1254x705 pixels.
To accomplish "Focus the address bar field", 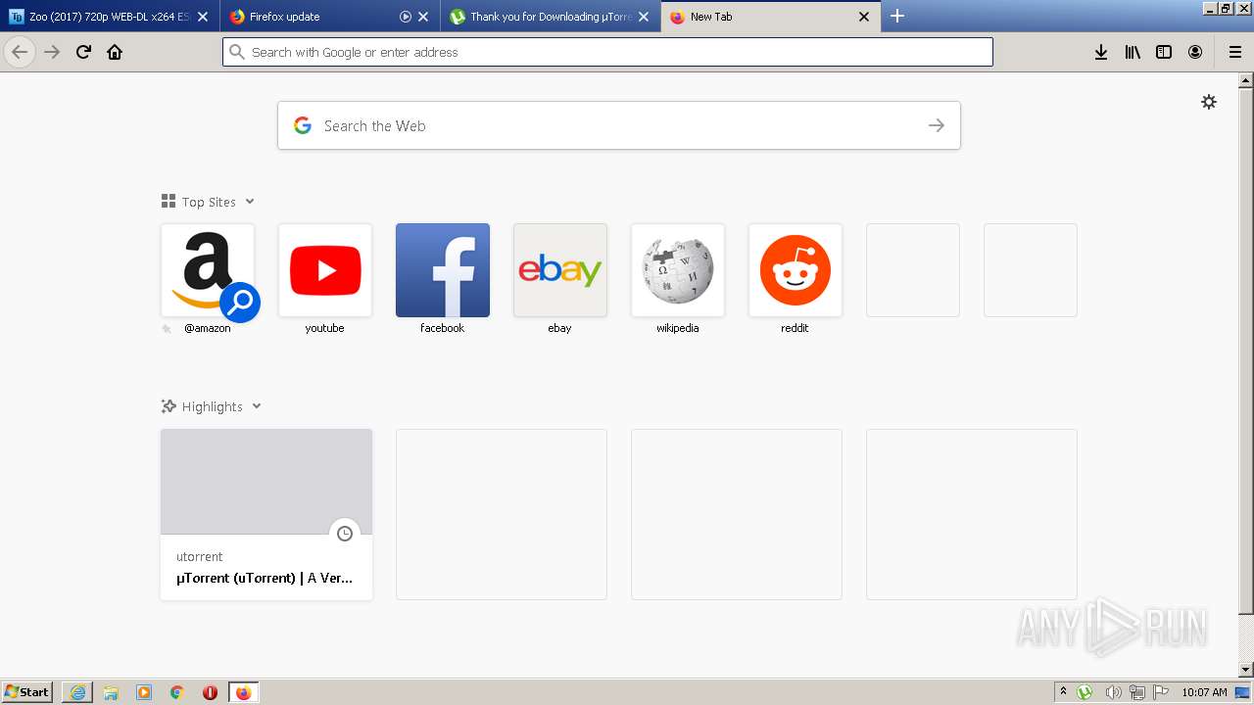I will tap(607, 52).
